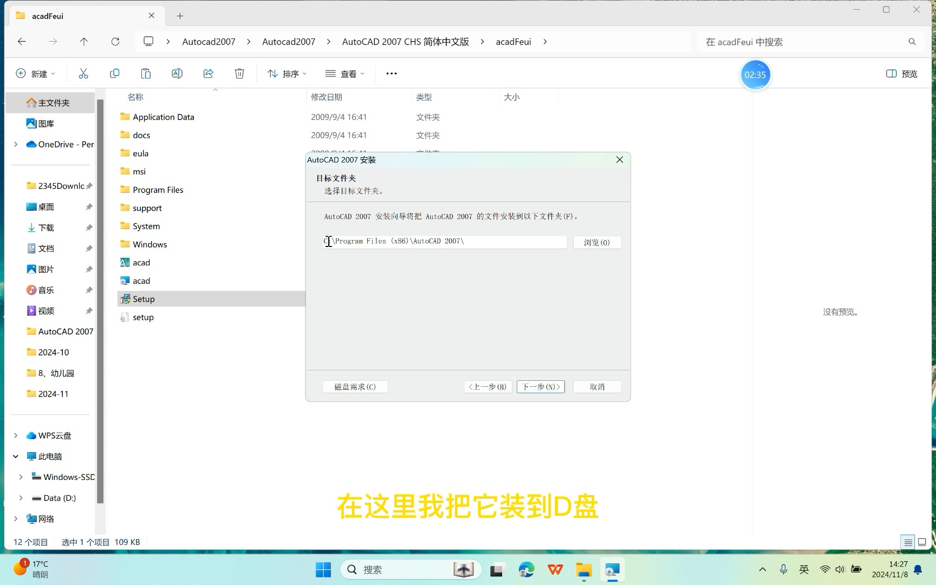Image resolution: width=936 pixels, height=585 pixels.
Task: Refresh the current folder view
Action: [x=115, y=42]
